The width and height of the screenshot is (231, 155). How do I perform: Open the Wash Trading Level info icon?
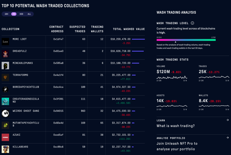tap(192, 23)
